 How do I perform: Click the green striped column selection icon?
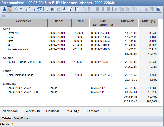(77, 9)
